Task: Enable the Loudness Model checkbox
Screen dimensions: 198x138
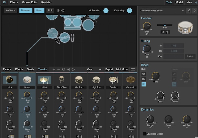Action: pos(144,134)
